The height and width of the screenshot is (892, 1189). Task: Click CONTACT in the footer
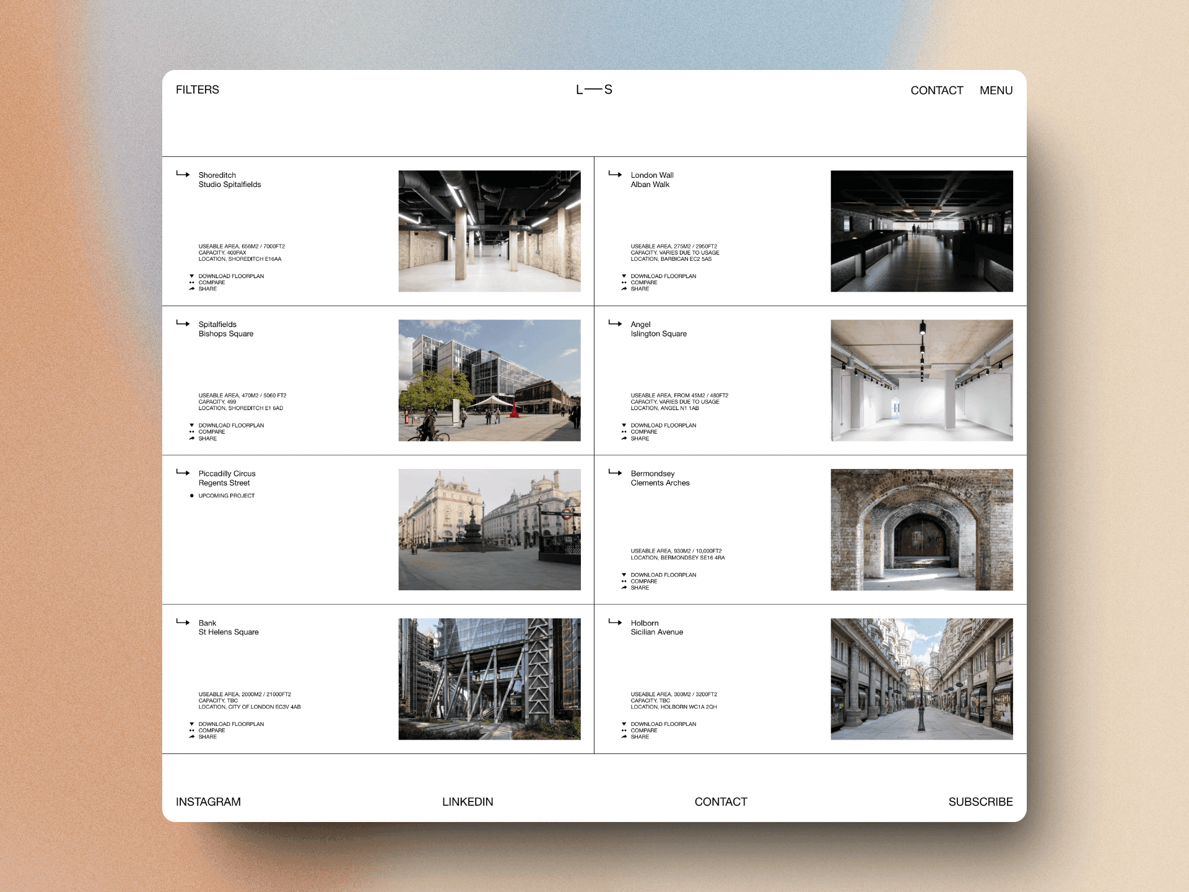coord(721,802)
